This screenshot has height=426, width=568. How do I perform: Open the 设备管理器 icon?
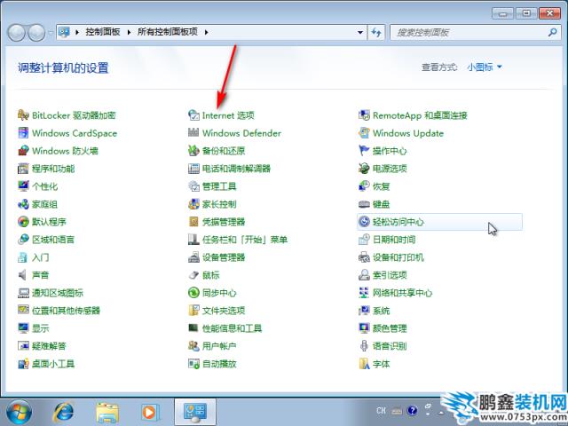point(193,257)
